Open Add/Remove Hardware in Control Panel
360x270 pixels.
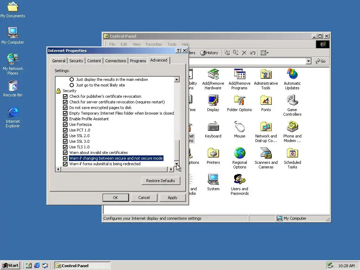coord(213,79)
